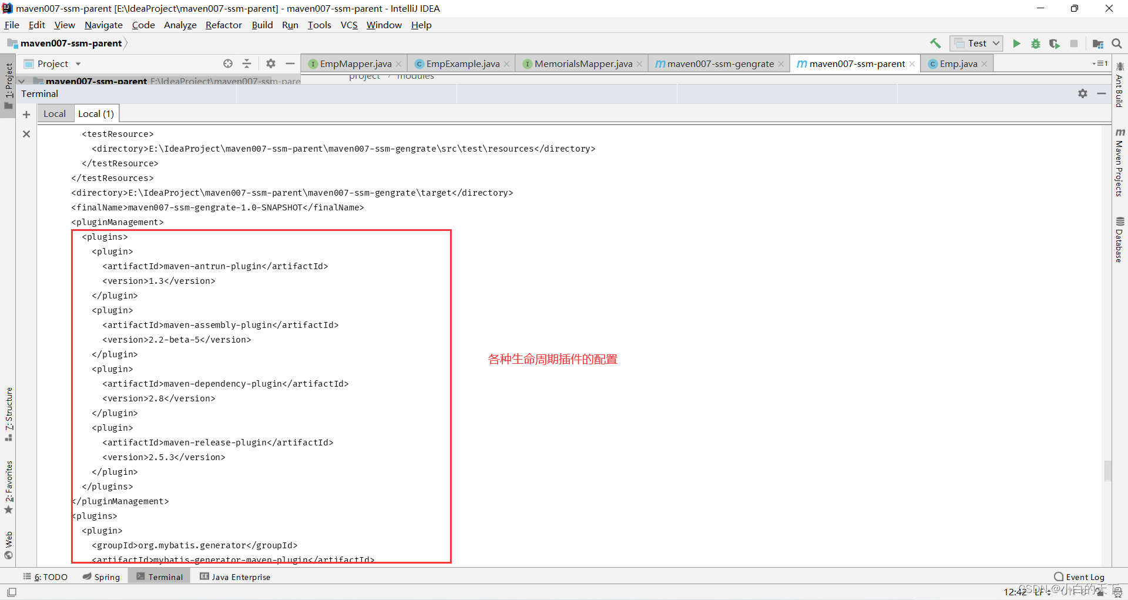
Task: Open the Event Log
Action: pos(1079,577)
